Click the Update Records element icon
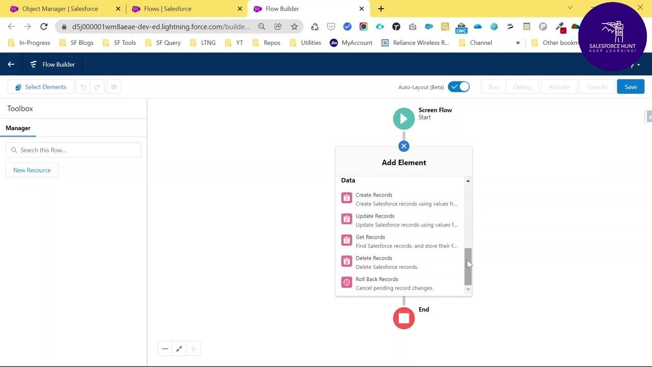 (x=346, y=219)
